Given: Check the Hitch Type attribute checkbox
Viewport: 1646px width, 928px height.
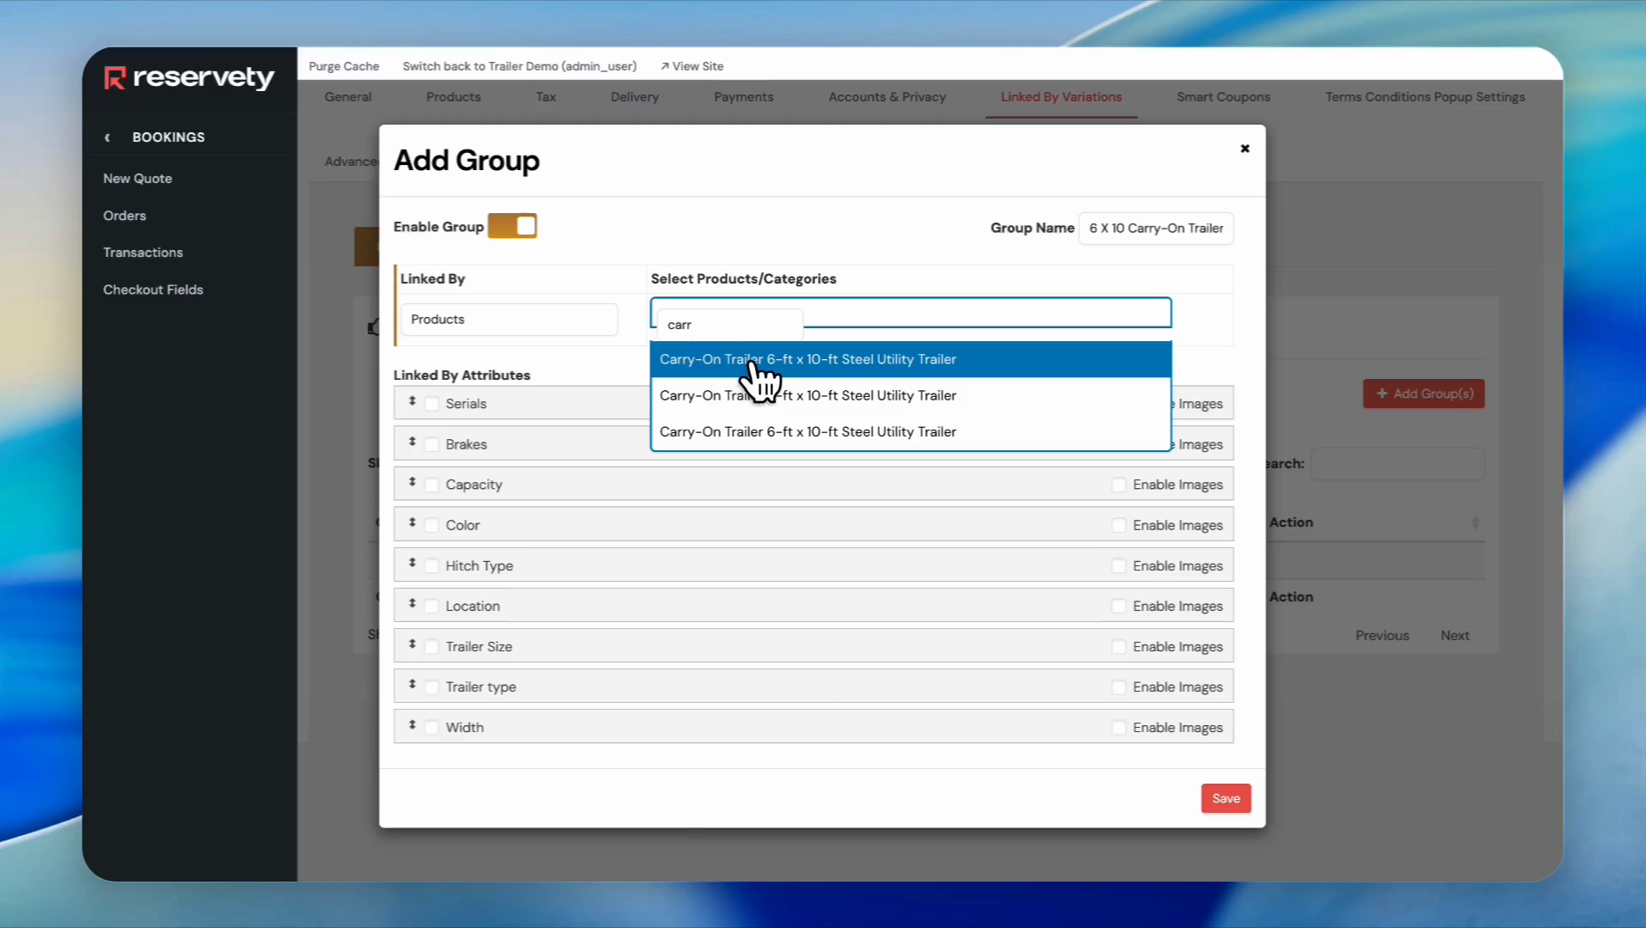Looking at the screenshot, I should tap(432, 565).
